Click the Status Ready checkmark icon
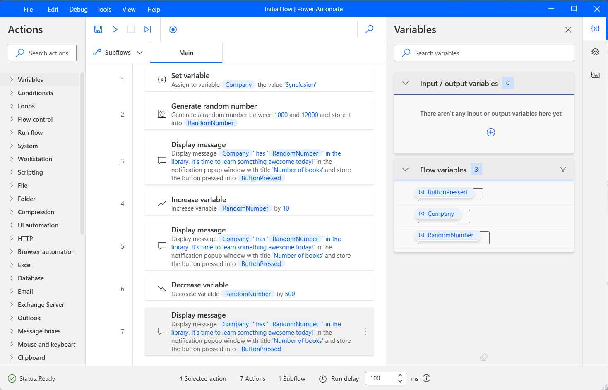Image resolution: width=608 pixels, height=390 pixels. (x=12, y=378)
